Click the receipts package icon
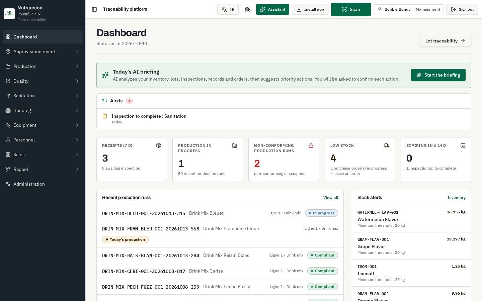 tap(159, 145)
